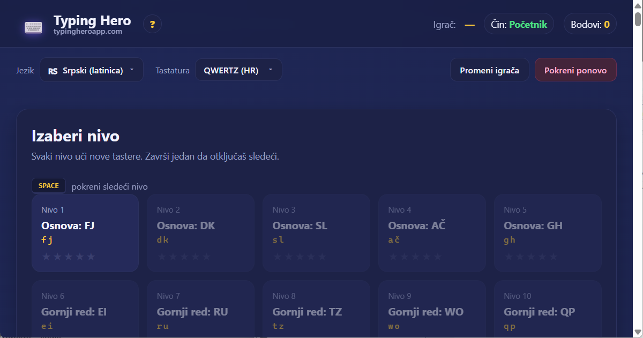Screen dimensions: 643x338
Task: Click the Typing Hero keyboard logo icon
Action: (33, 27)
